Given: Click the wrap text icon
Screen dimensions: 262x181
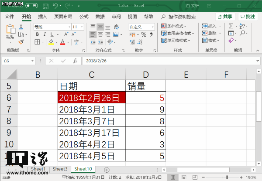Looking at the screenshot, I should tap(116, 27).
